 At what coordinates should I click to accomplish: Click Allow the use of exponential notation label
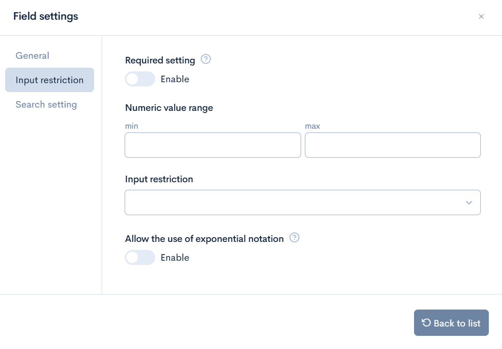[204, 239]
